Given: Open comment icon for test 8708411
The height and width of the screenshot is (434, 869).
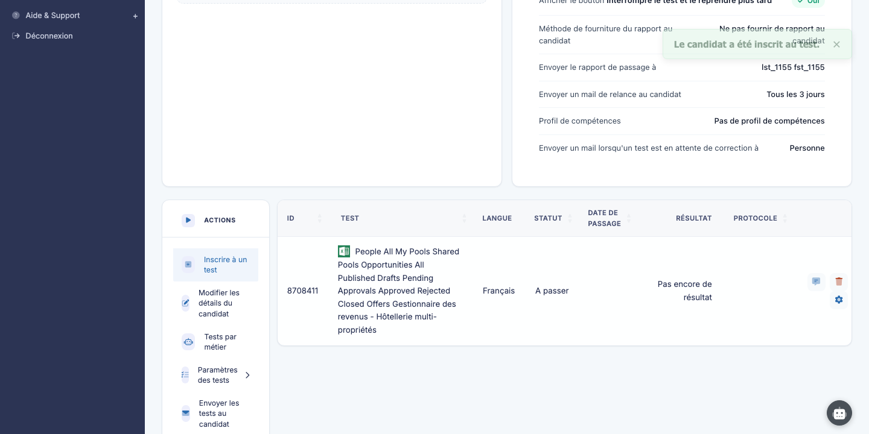Looking at the screenshot, I should click(816, 281).
